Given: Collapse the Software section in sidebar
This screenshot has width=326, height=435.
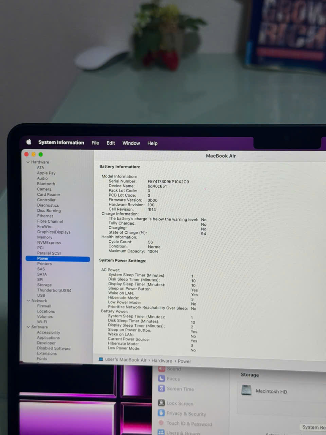Looking at the screenshot, I should [x=29, y=327].
